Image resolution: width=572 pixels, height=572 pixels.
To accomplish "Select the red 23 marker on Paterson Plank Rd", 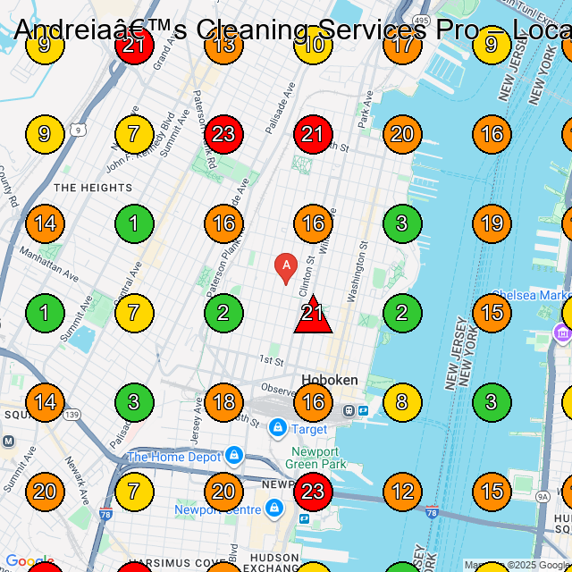I will (x=223, y=134).
